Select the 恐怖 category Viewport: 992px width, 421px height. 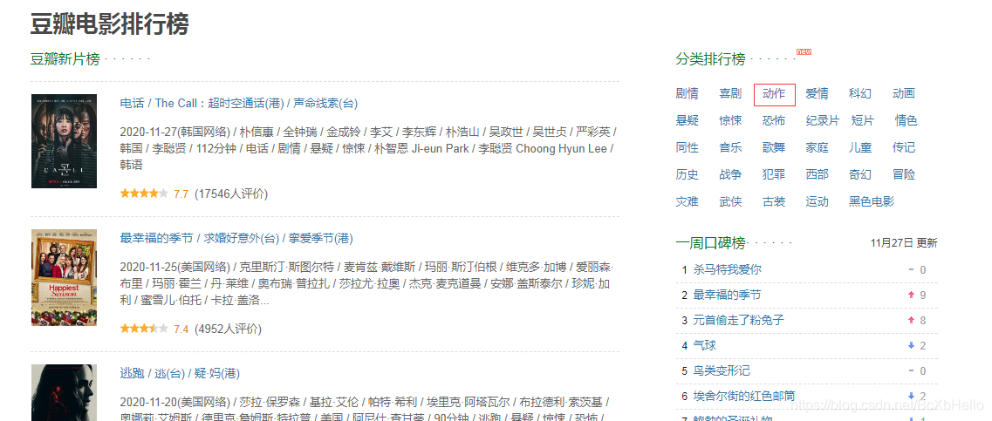(x=774, y=120)
